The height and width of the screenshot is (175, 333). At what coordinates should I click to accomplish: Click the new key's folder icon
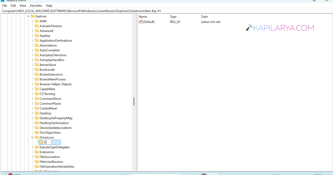tap(41, 142)
